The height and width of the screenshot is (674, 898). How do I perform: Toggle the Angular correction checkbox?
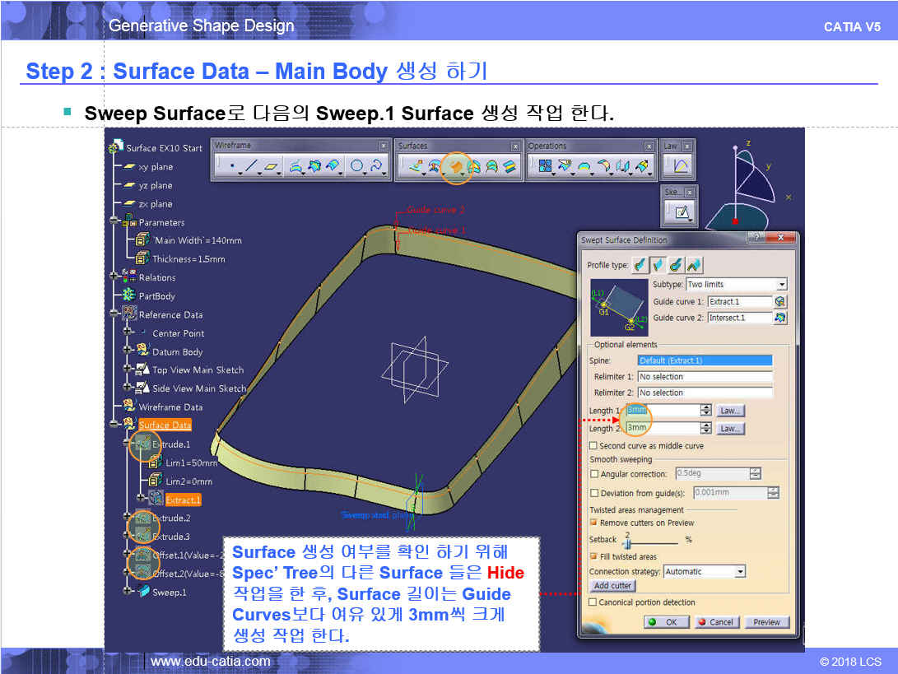[x=594, y=474]
